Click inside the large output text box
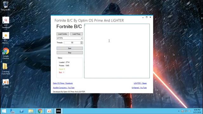The image size is (203, 114). point(117,51)
